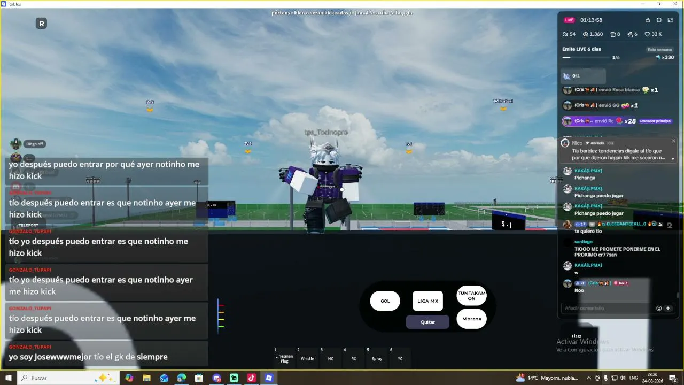Image resolution: width=684 pixels, height=385 pixels.
Task: Click the Esta semana label
Action: tap(660, 50)
